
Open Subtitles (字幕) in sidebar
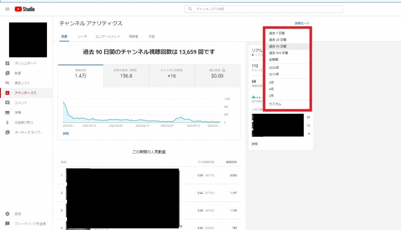[18, 113]
